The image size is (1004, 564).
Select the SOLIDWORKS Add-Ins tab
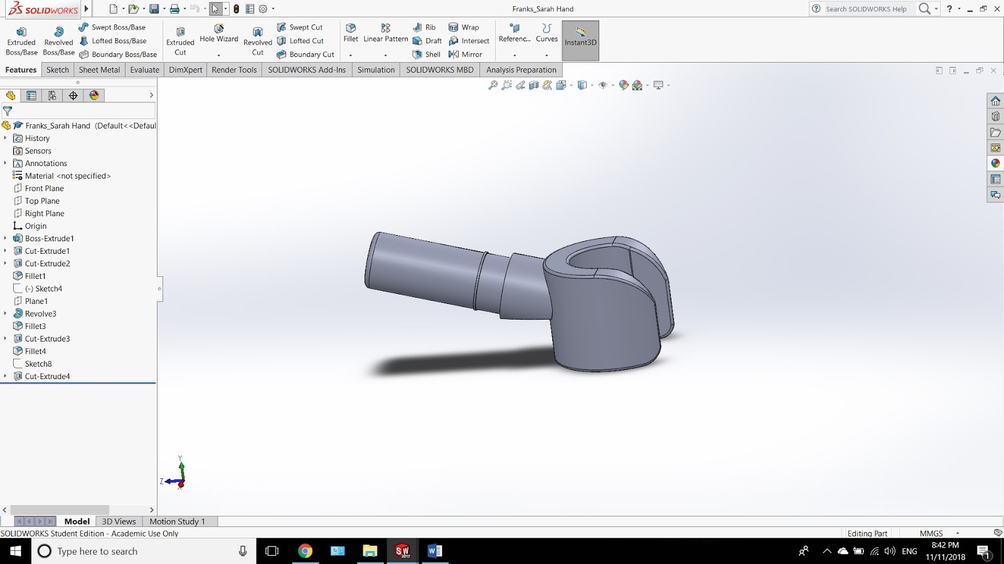pyautogui.click(x=307, y=70)
